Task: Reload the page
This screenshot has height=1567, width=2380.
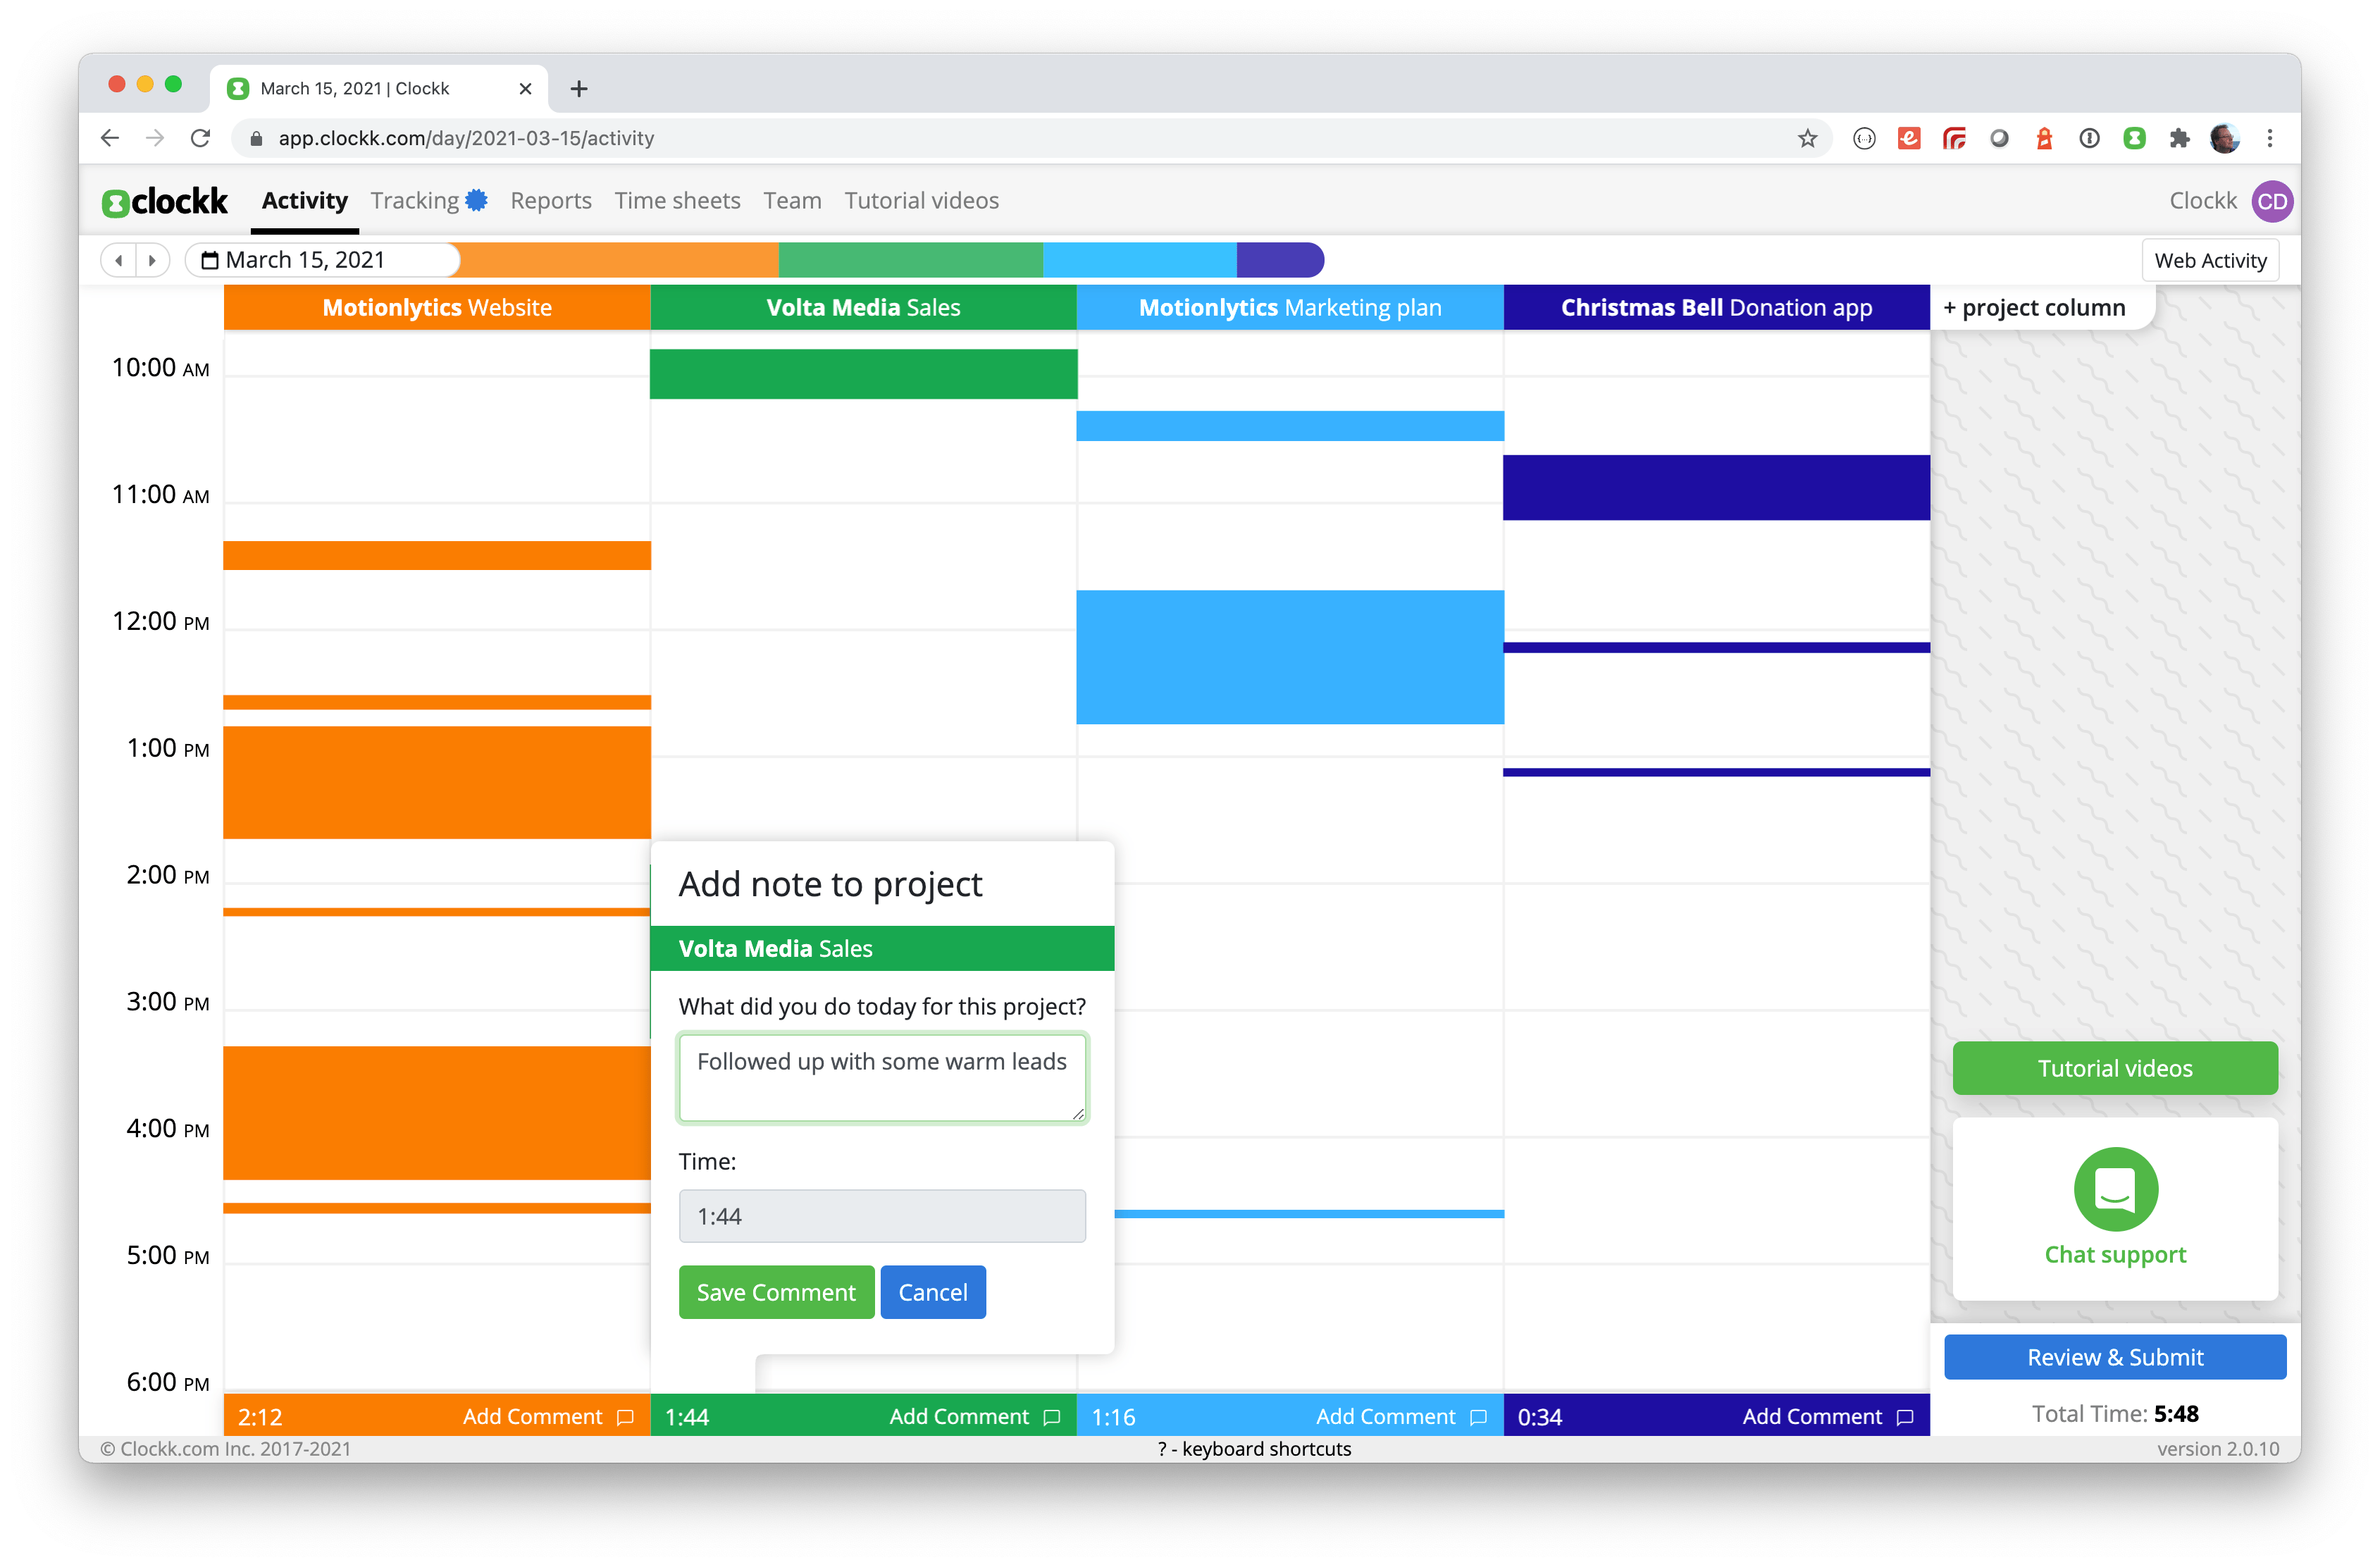Action: [200, 138]
